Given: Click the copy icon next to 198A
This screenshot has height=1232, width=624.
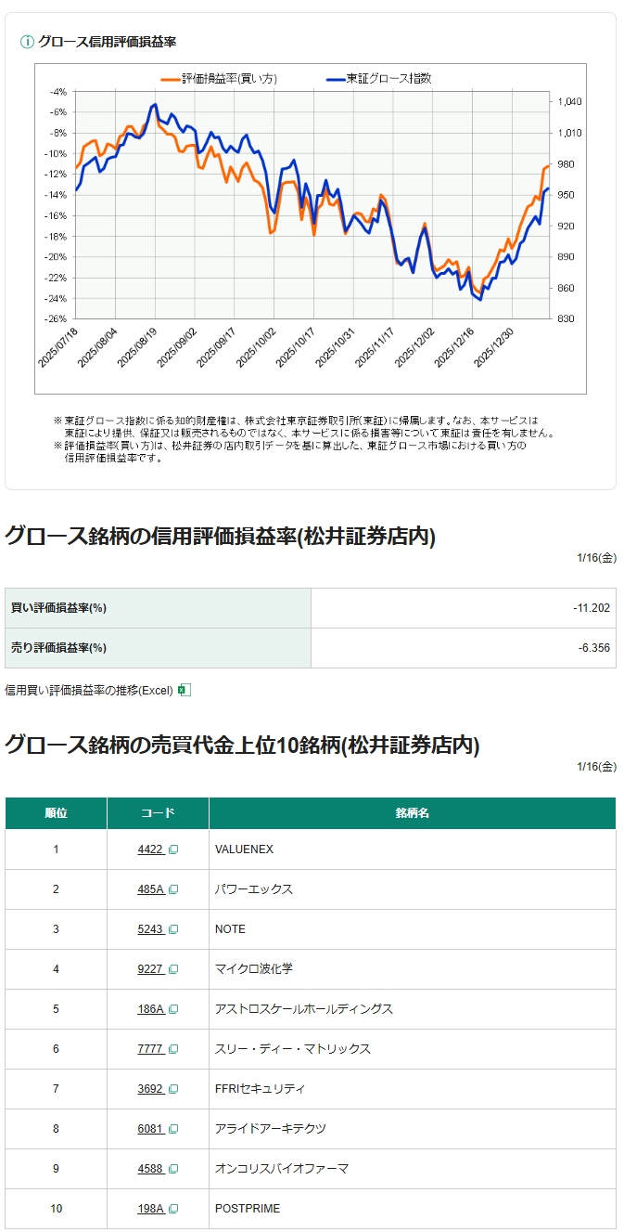Looking at the screenshot, I should click(173, 1209).
